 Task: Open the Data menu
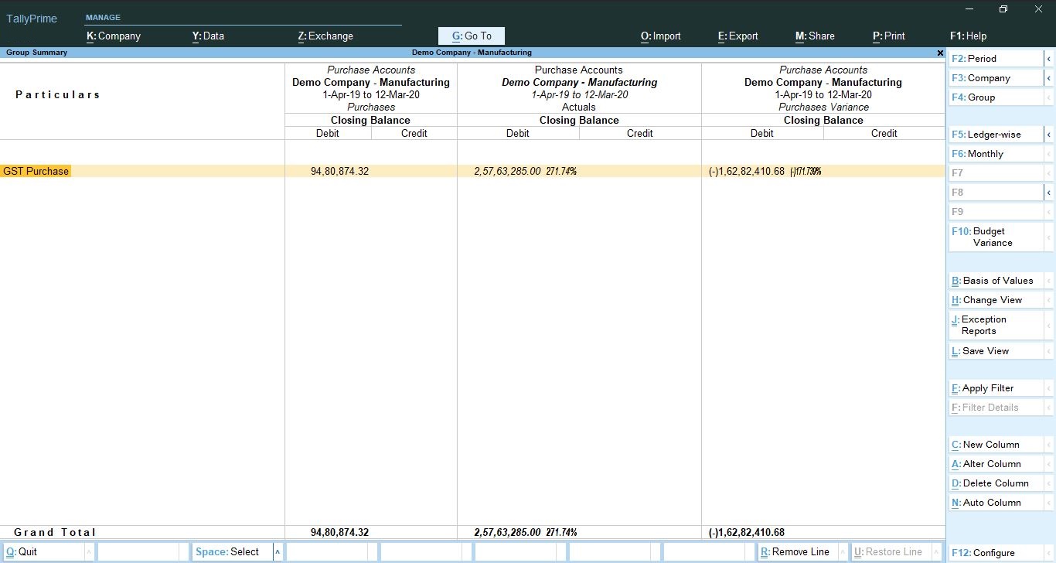point(208,36)
